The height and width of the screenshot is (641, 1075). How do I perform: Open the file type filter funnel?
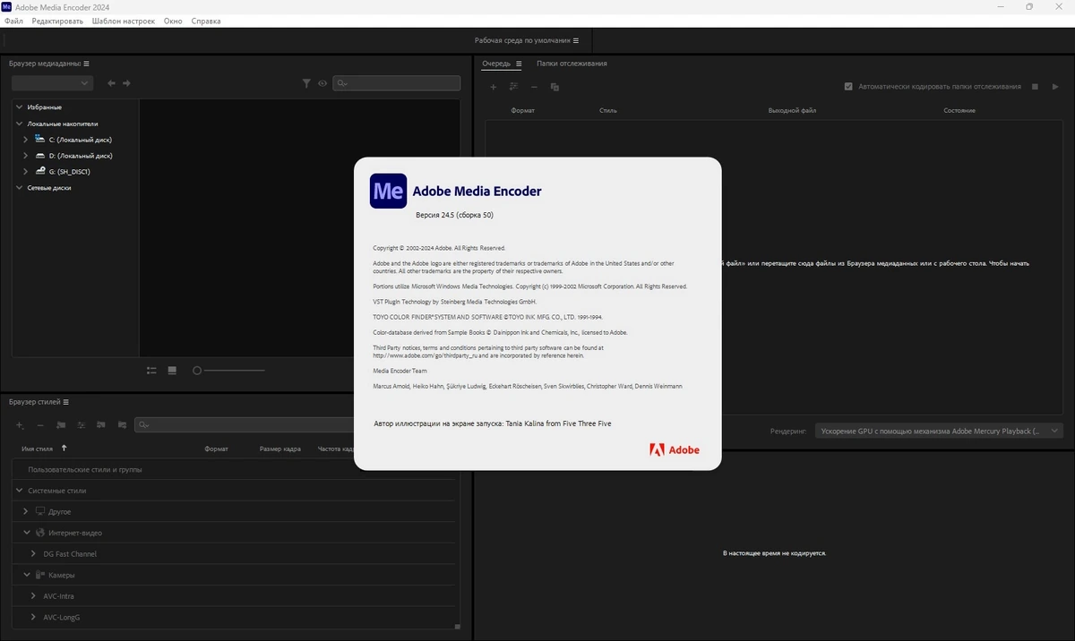[306, 83]
